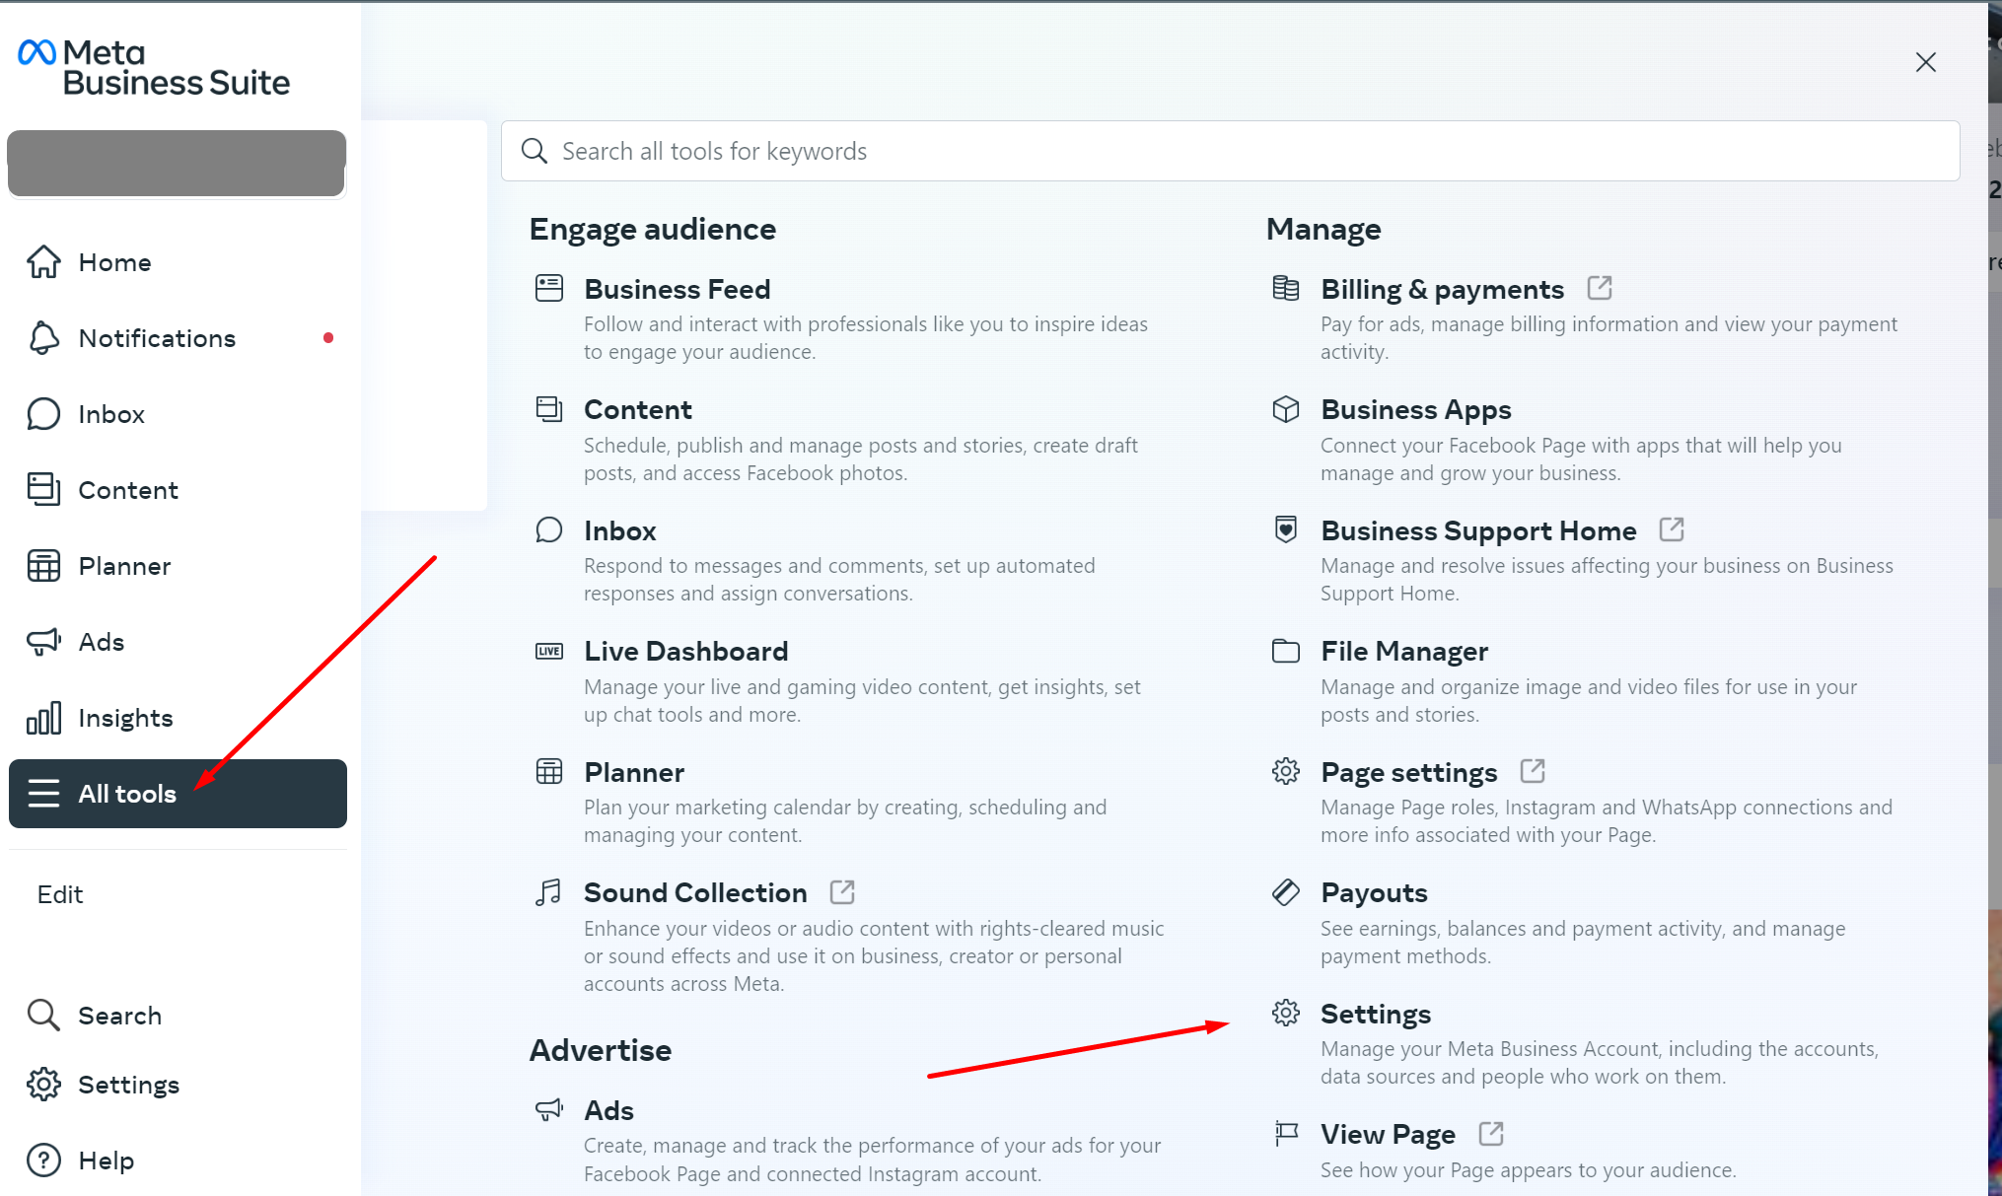The width and height of the screenshot is (2002, 1196).
Task: Click the Inbox chat bubble in sidebar
Action: pyautogui.click(x=43, y=414)
